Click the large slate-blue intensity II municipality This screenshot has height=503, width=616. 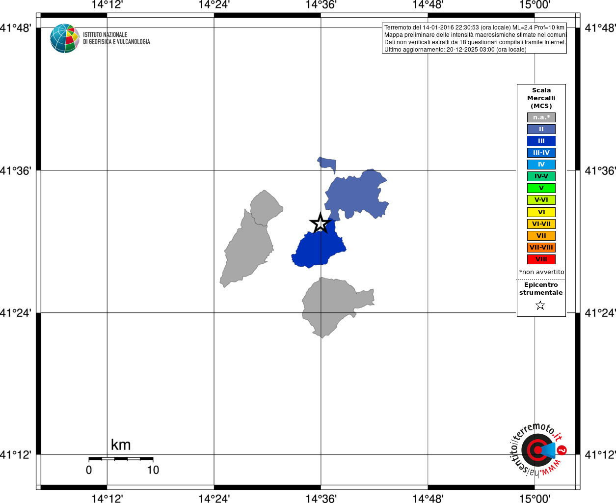click(x=356, y=196)
